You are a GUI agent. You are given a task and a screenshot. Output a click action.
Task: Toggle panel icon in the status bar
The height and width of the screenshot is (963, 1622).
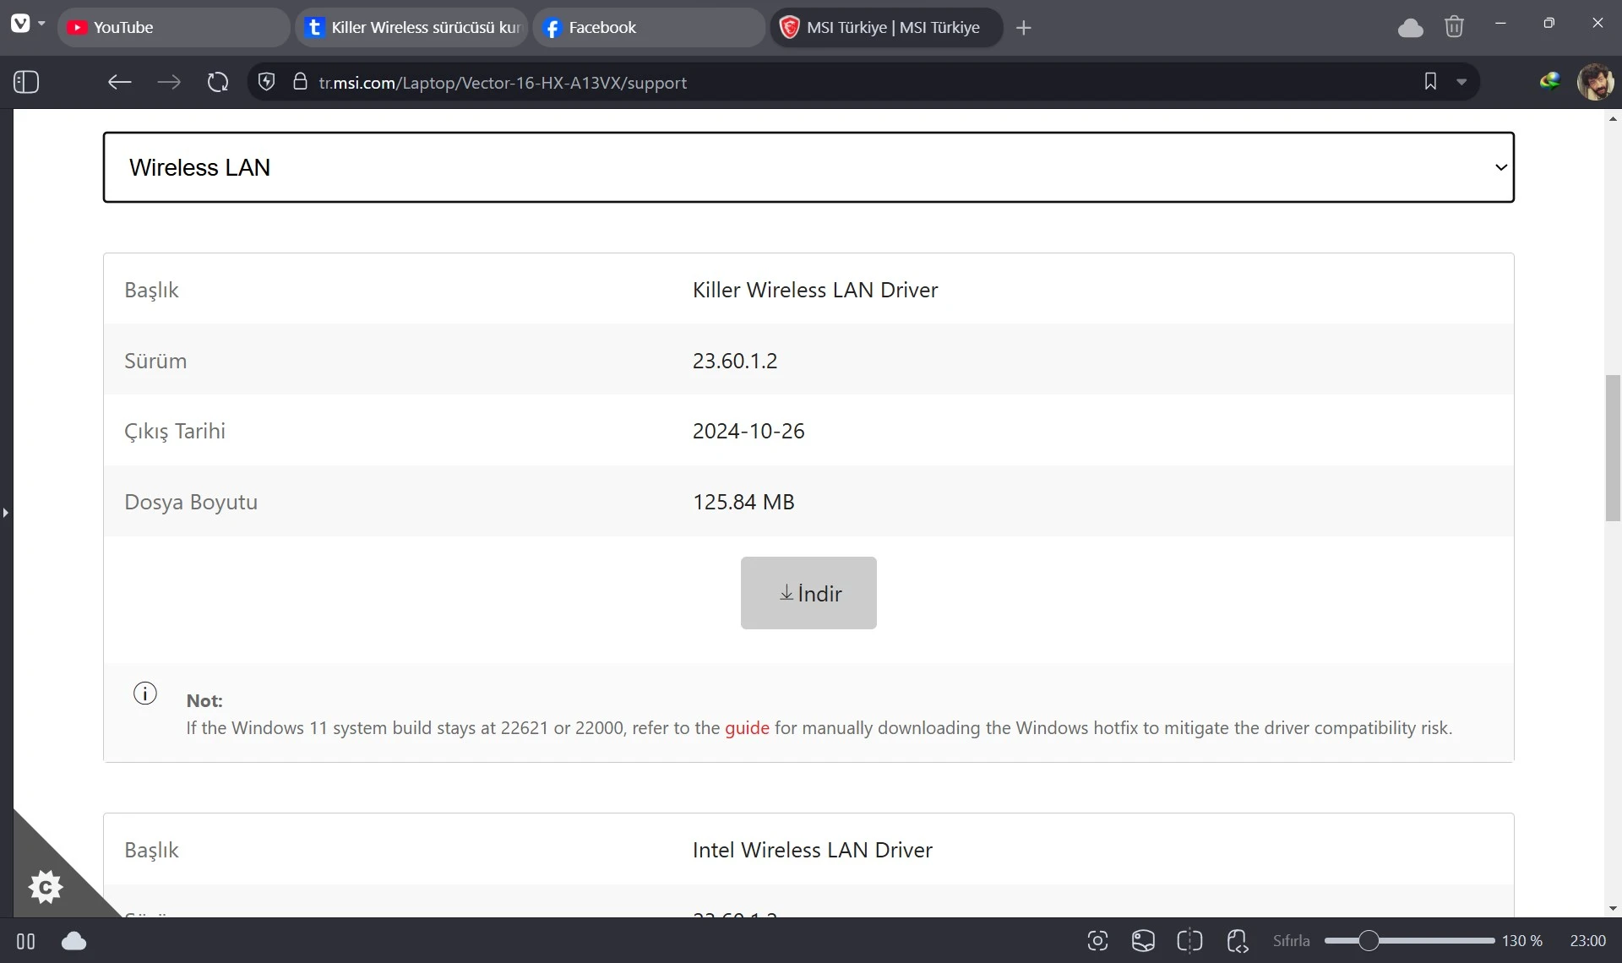point(26,941)
